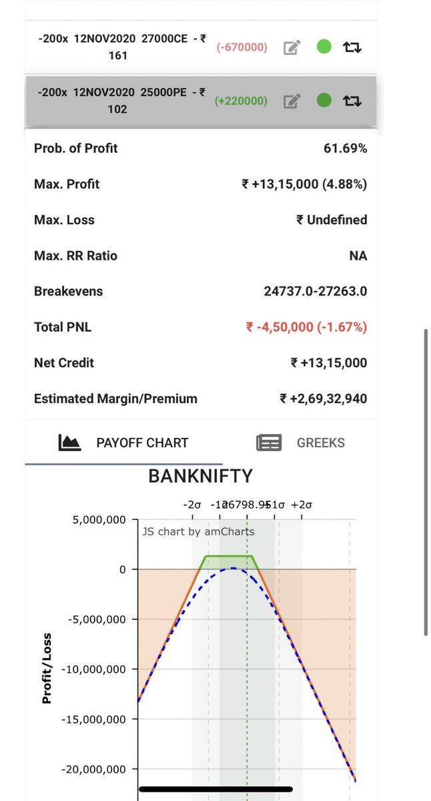Image resolution: width=431 pixels, height=801 pixels.
Task: Open the JS chart by amCharts link
Action: pyautogui.click(x=198, y=531)
